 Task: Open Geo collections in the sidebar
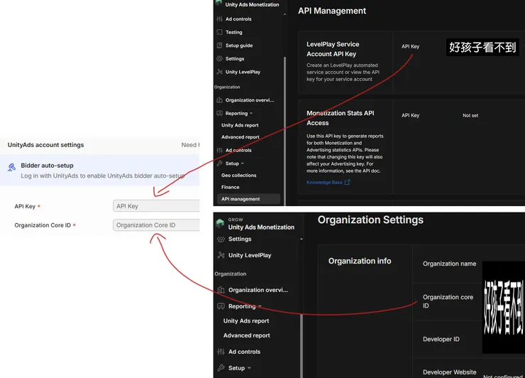coord(239,175)
